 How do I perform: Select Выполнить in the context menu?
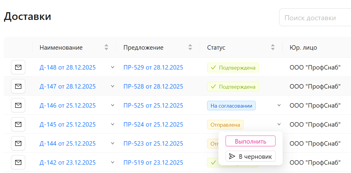click(x=250, y=141)
